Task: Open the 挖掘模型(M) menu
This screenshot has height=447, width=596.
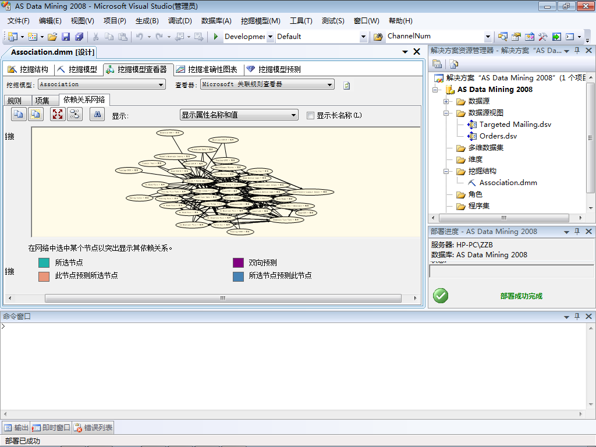Action: pos(260,21)
